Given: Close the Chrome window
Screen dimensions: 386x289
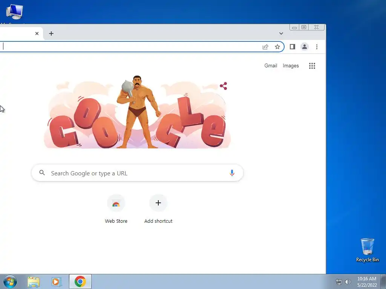Looking at the screenshot, I should 317,27.
